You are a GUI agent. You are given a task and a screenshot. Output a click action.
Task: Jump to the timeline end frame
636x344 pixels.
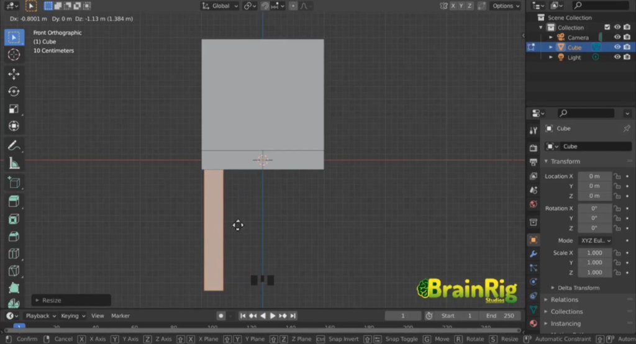point(293,315)
